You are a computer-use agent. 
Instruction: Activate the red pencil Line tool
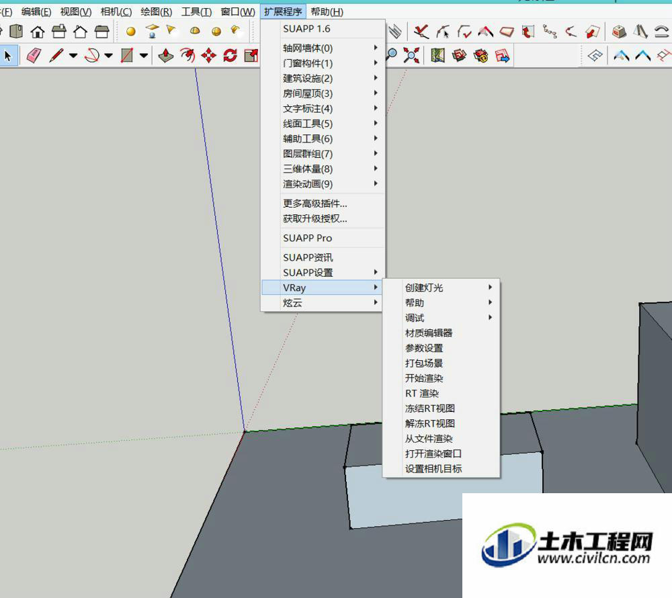point(56,56)
